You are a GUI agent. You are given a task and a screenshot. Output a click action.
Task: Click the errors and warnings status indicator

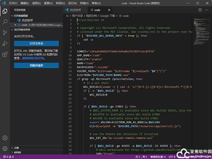tap(8, 157)
